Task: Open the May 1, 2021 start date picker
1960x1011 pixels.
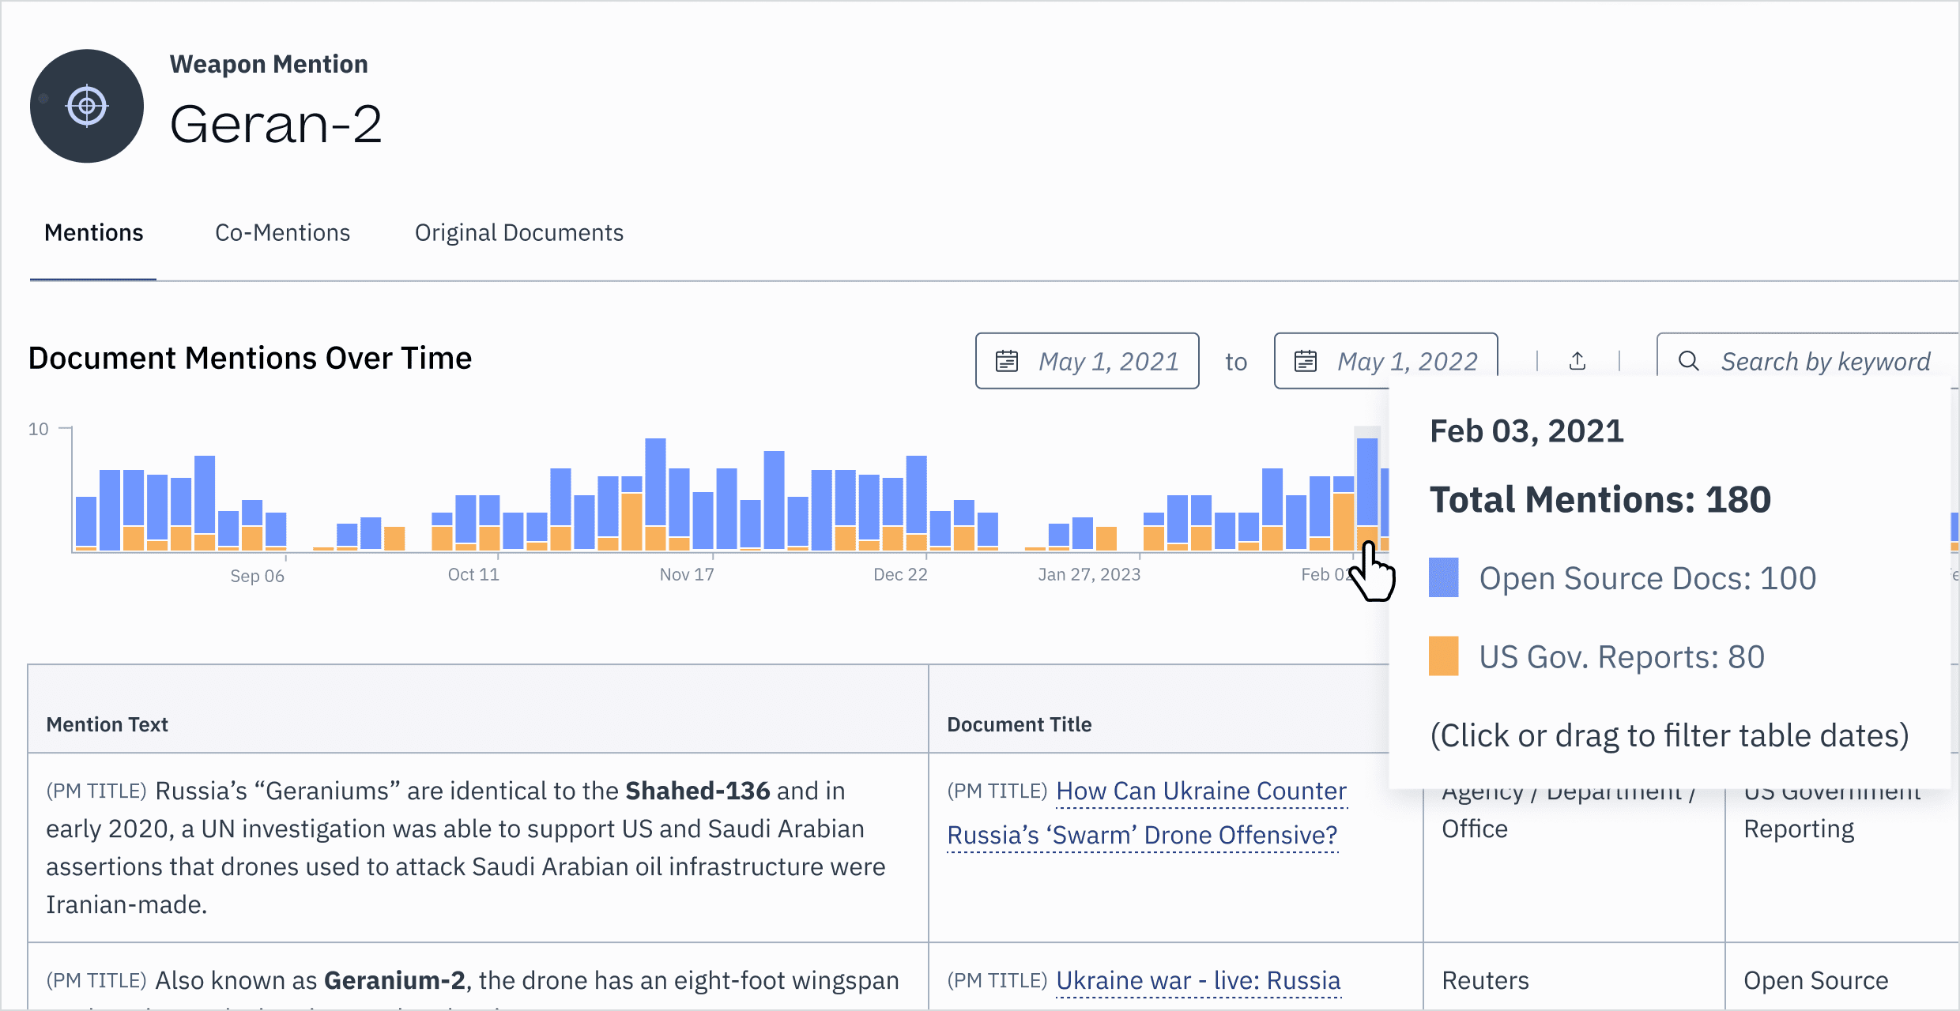Action: pos(1107,361)
